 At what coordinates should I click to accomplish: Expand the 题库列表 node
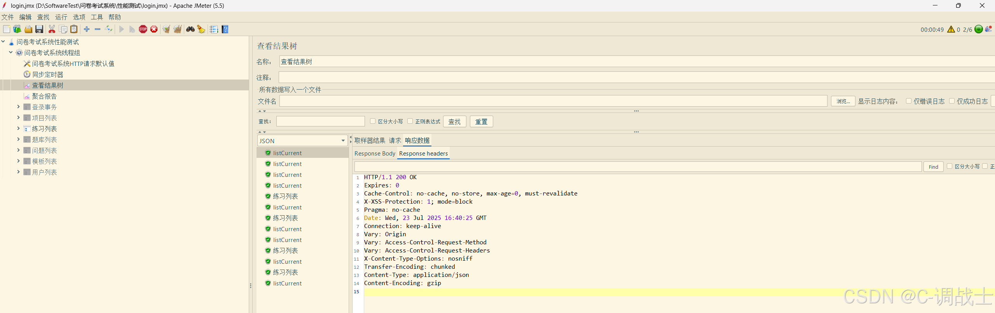[x=18, y=139]
